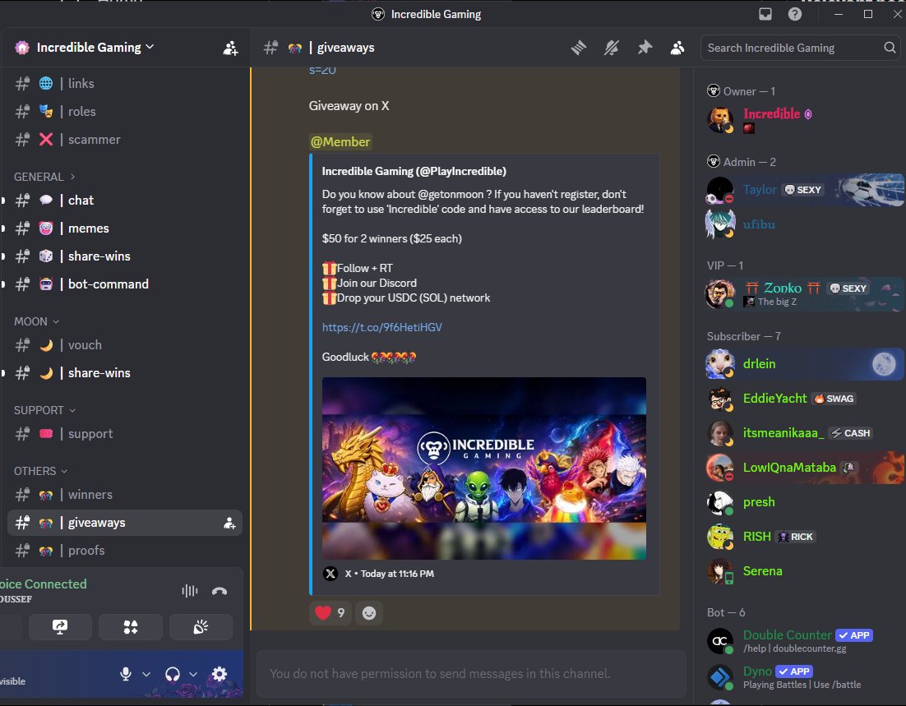906x706 pixels.
Task: Deafen with the headphones icon
Action: click(172, 674)
